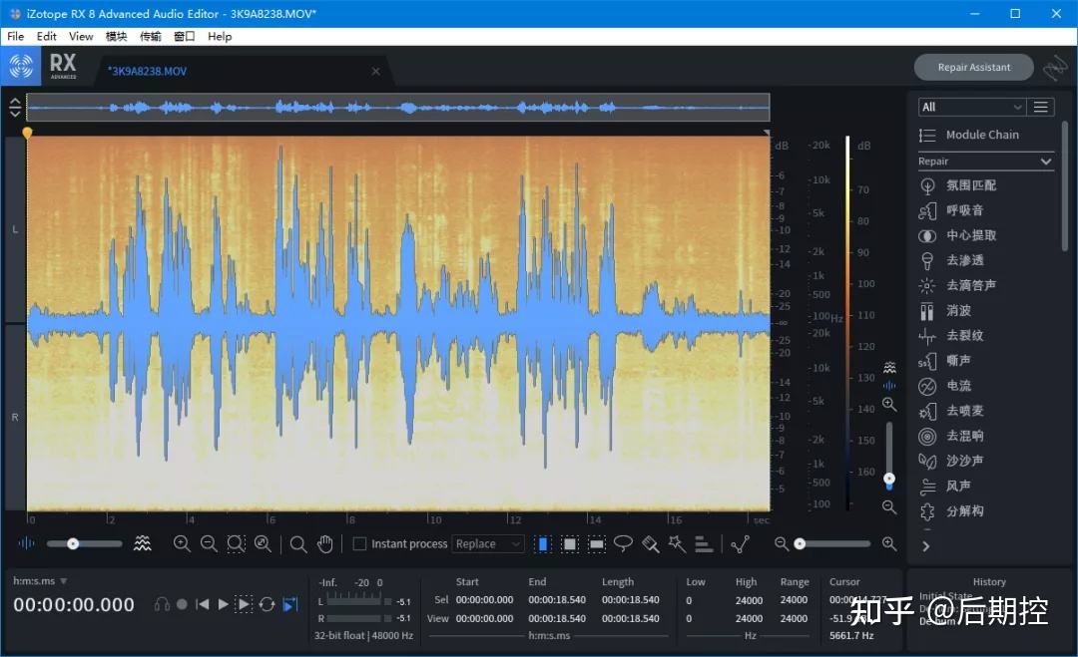Start recording with Record button
The width and height of the screenshot is (1078, 657).
point(182,604)
